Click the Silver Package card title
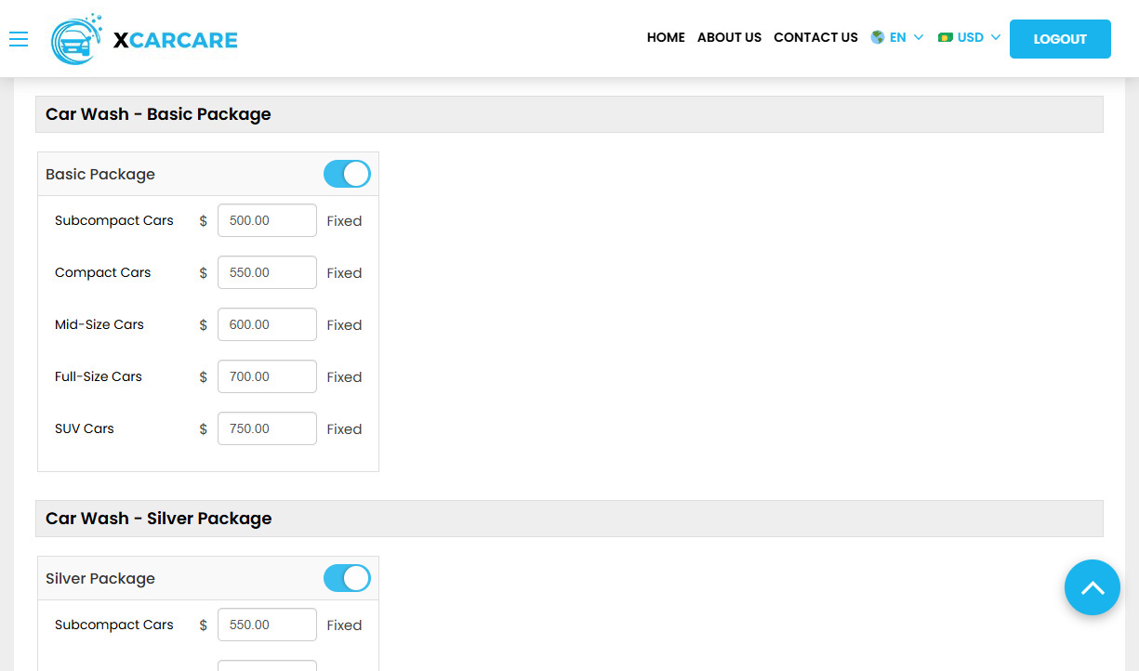 click(100, 579)
